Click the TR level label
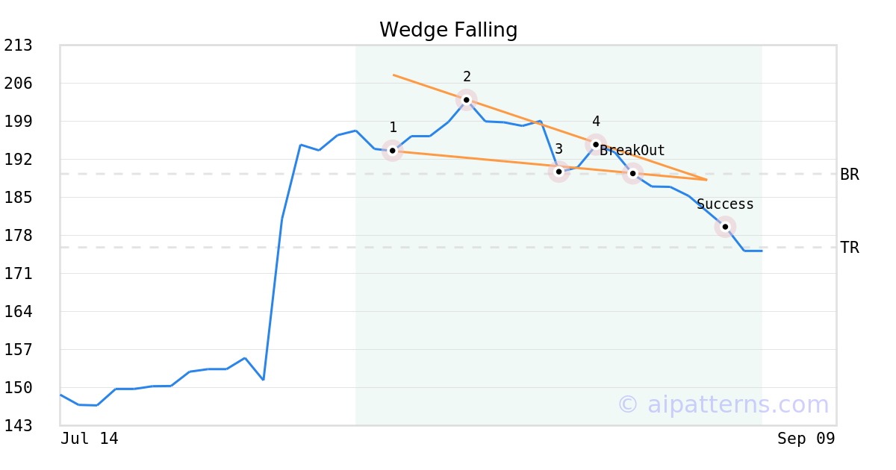 click(x=850, y=248)
